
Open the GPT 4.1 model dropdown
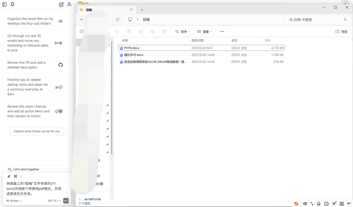click(54, 201)
